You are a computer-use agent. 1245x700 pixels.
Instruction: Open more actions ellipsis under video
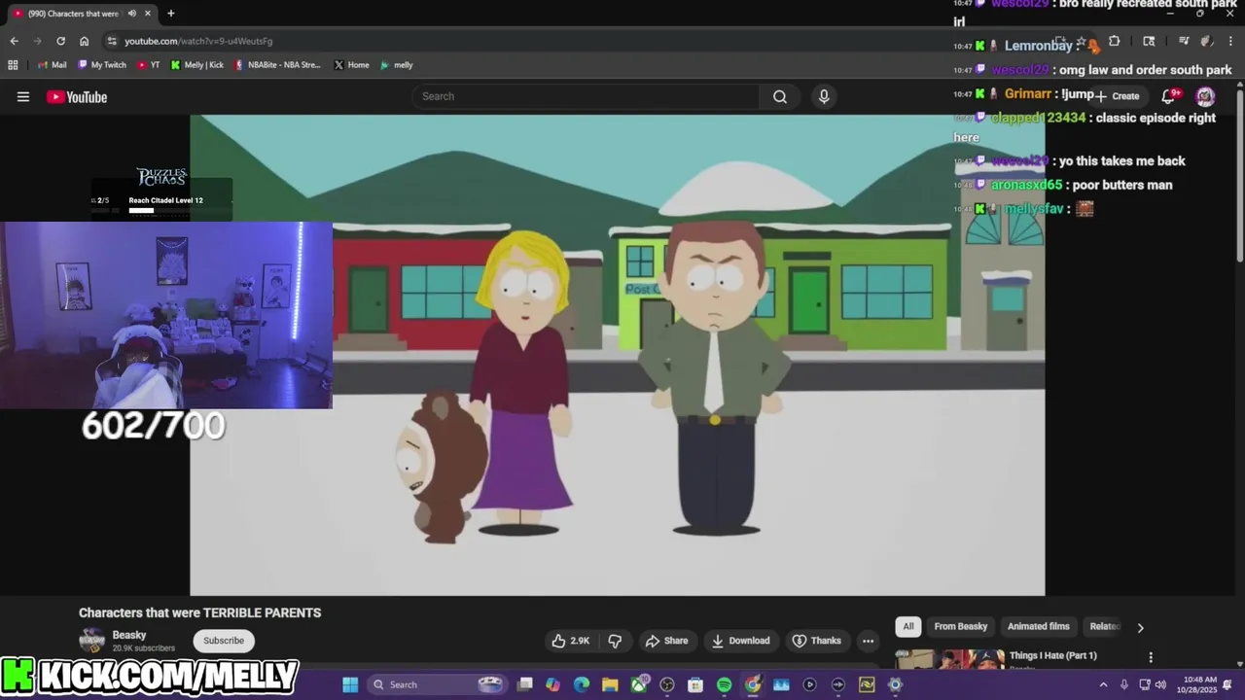(868, 641)
